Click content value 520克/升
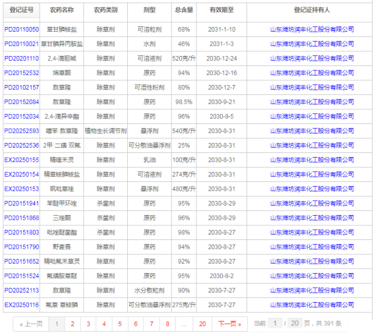The image size is (373, 333). [x=184, y=59]
